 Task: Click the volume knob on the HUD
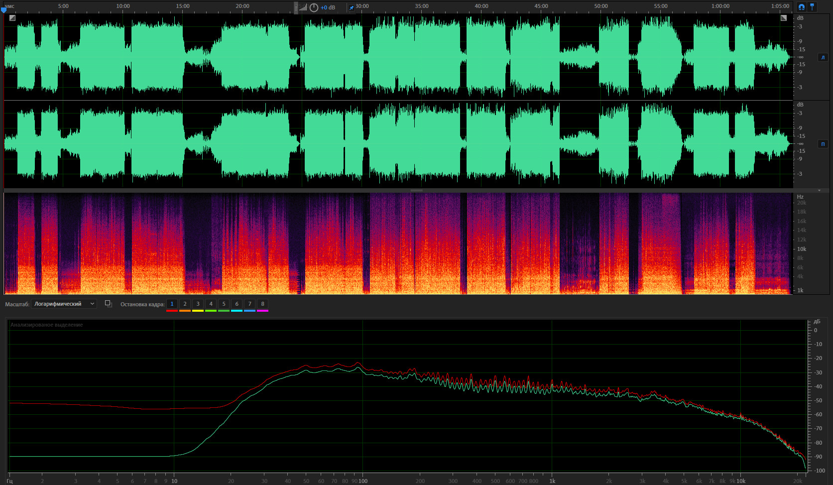point(314,7)
